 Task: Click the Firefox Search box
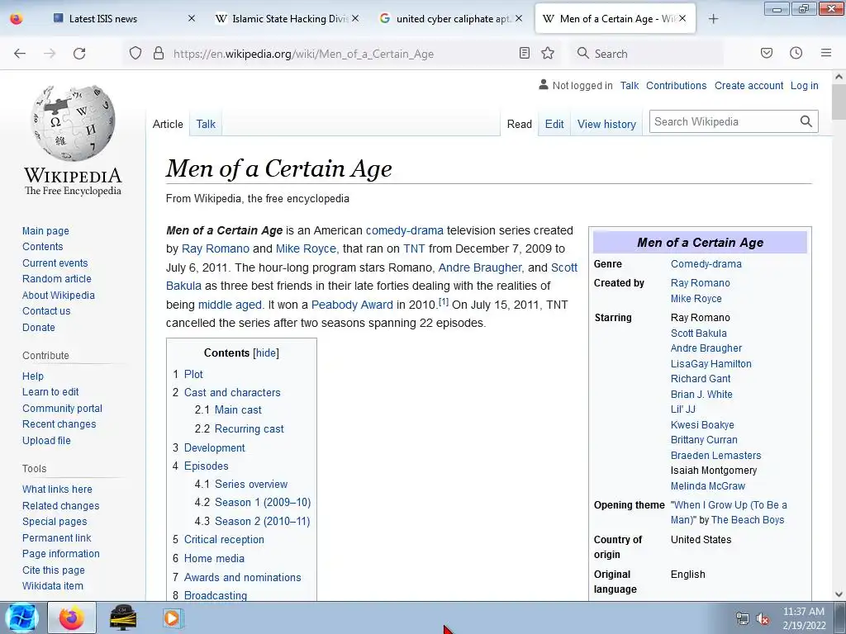pos(648,54)
